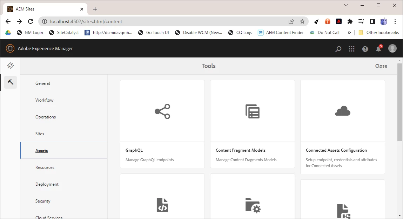The width and height of the screenshot is (403, 219).
Task: Open notifications bell with badge
Action: coord(379,48)
